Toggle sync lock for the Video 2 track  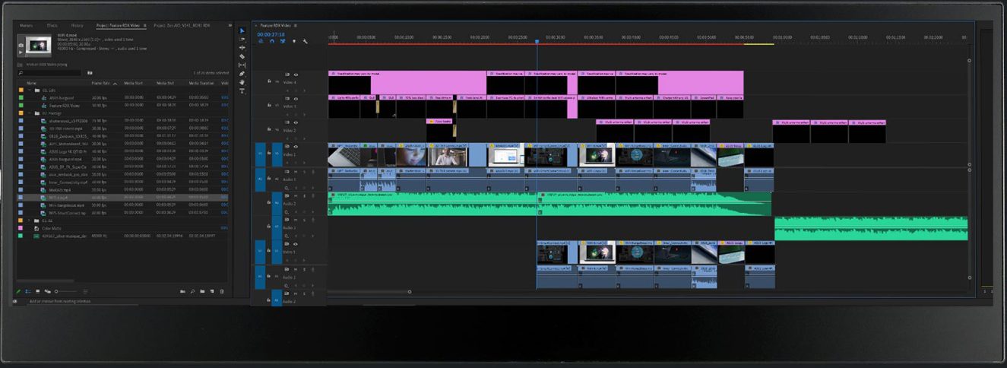(287, 122)
